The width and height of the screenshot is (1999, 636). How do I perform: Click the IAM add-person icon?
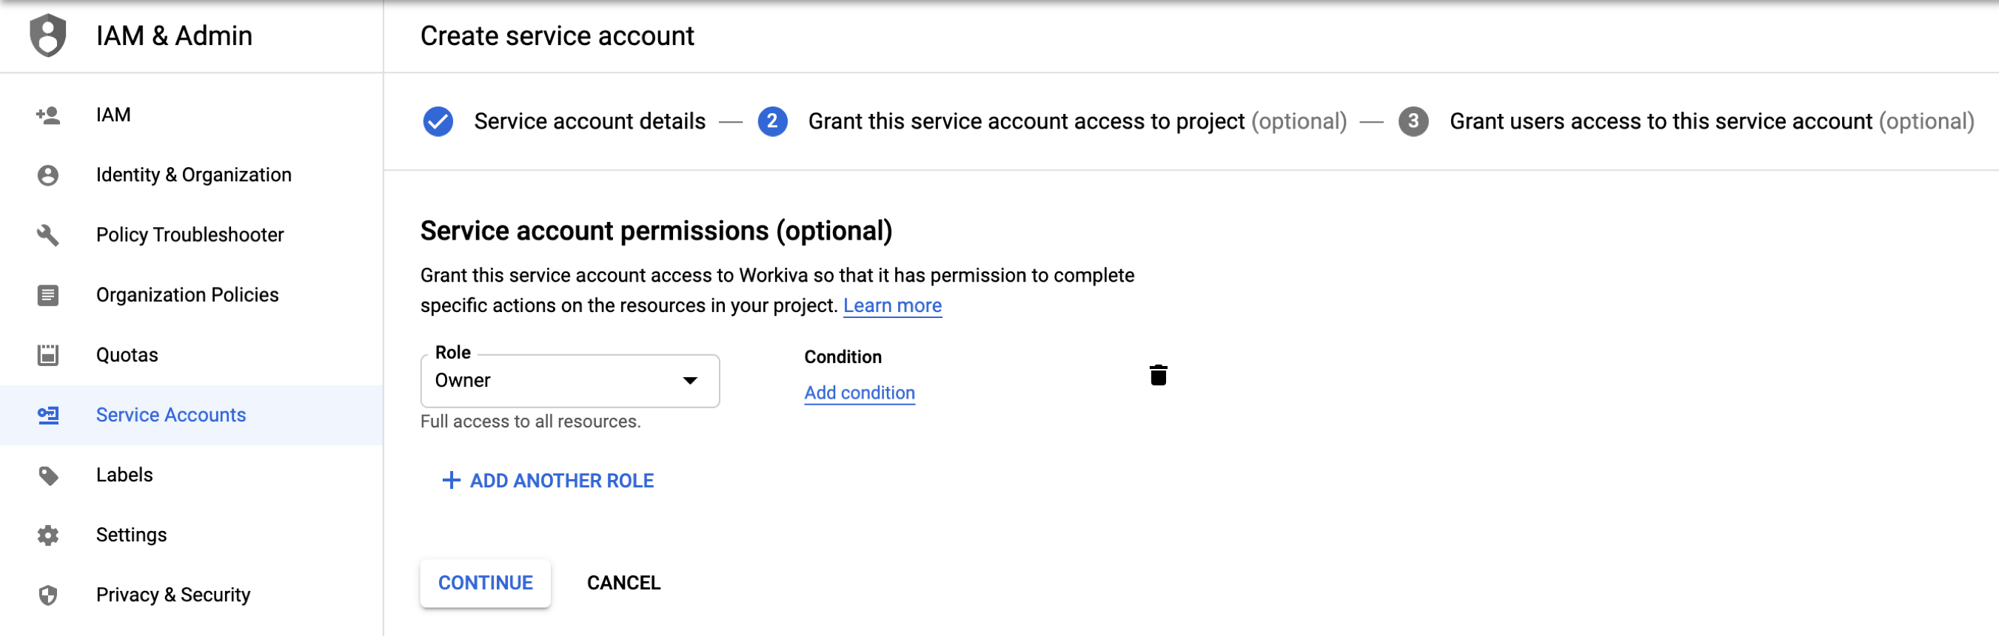(48, 115)
